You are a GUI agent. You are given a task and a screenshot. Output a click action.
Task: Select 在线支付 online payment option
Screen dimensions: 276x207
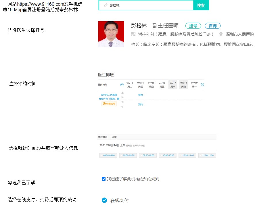104,200
